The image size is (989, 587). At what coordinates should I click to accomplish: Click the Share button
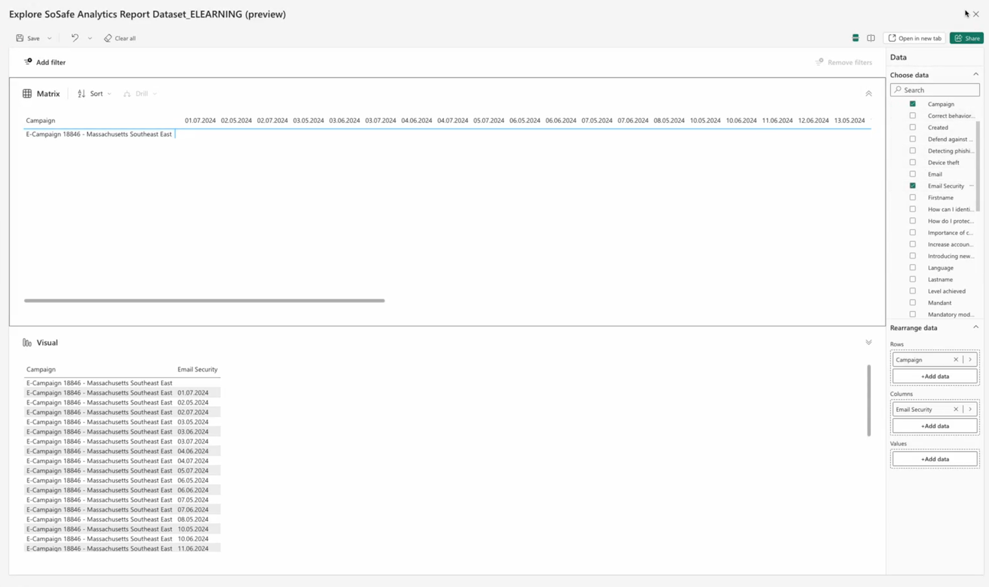[966, 38]
